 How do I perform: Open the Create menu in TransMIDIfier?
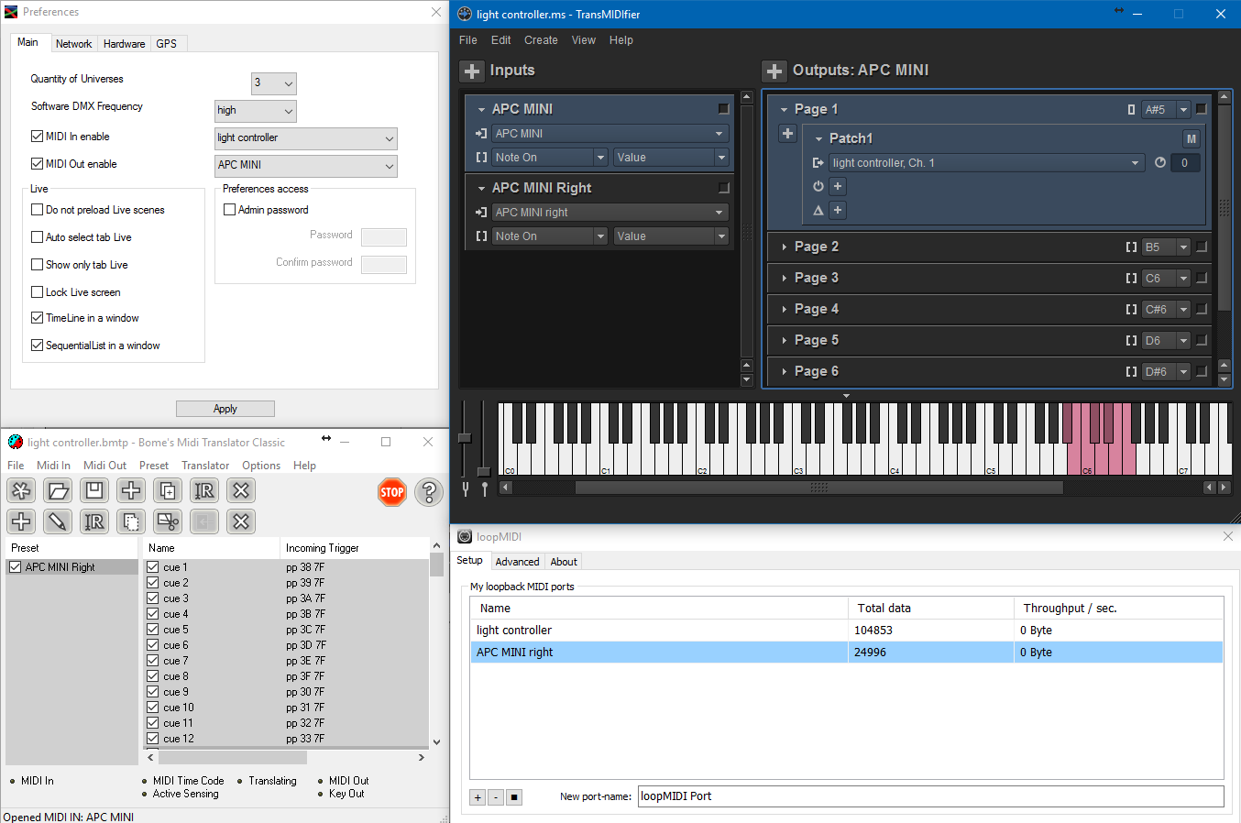click(x=541, y=40)
